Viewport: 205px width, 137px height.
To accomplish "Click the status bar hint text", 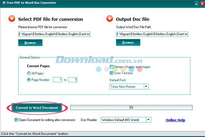I will (35, 134).
